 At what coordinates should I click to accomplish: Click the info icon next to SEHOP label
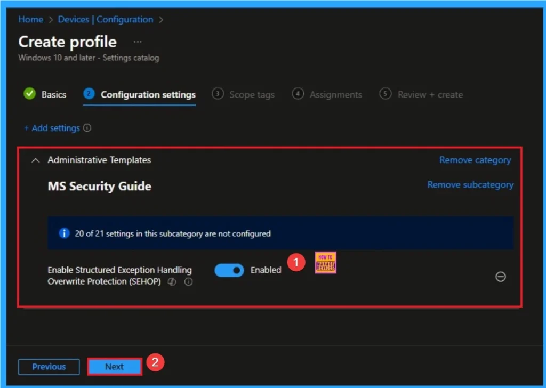pyautogui.click(x=188, y=282)
